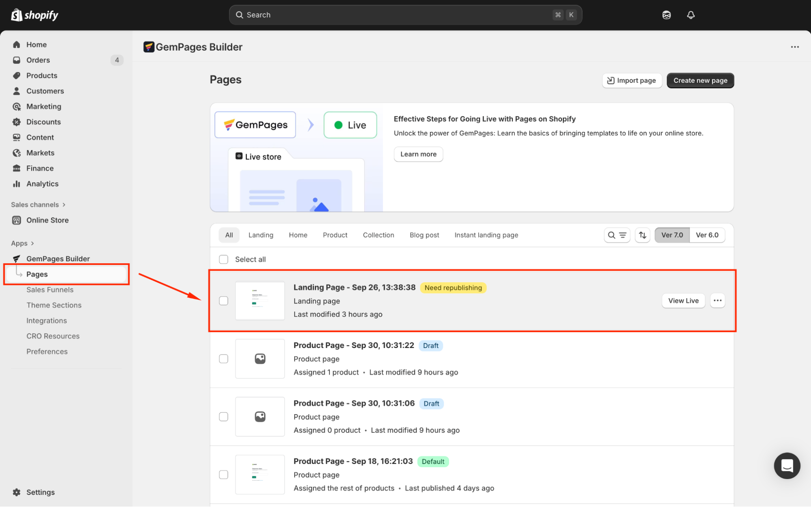
Task: Click the top Search field
Action: (405, 15)
